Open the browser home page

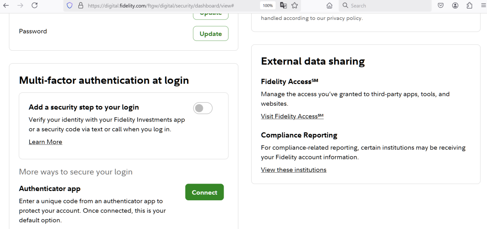click(x=330, y=6)
